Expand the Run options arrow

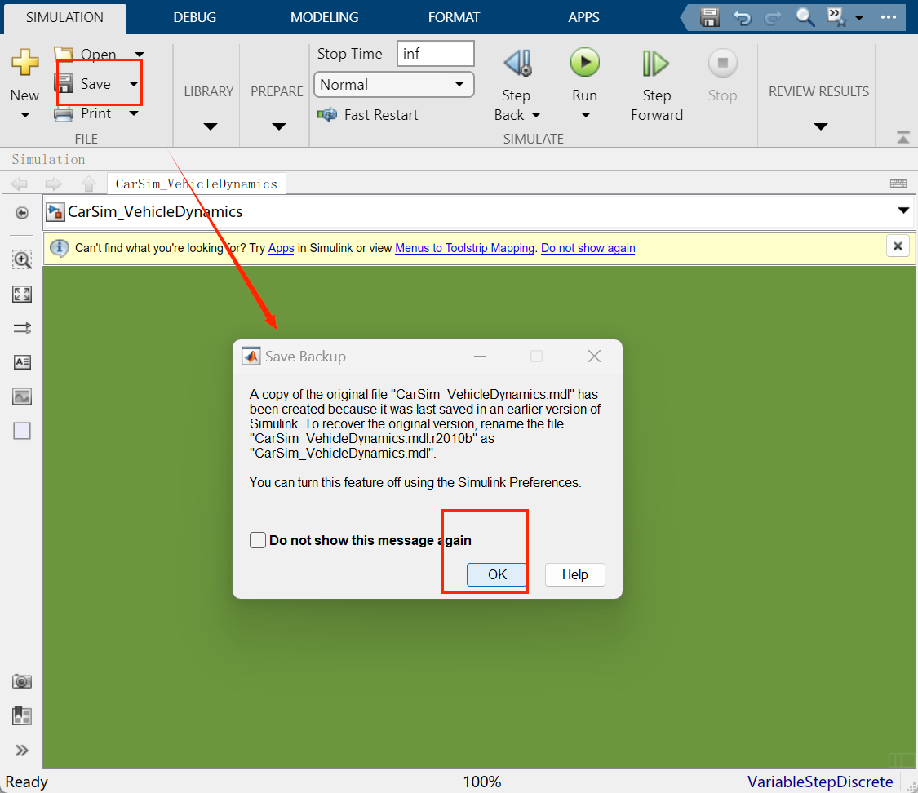click(x=585, y=115)
